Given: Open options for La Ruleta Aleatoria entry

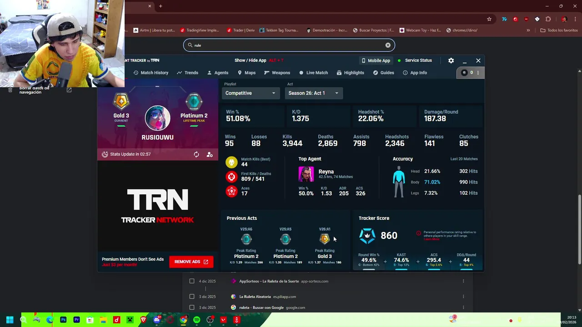Looking at the screenshot, I should [x=463, y=297].
